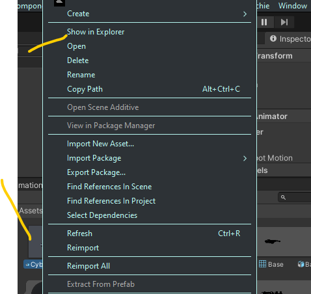Expand the Import Package submenu arrow

click(x=245, y=159)
